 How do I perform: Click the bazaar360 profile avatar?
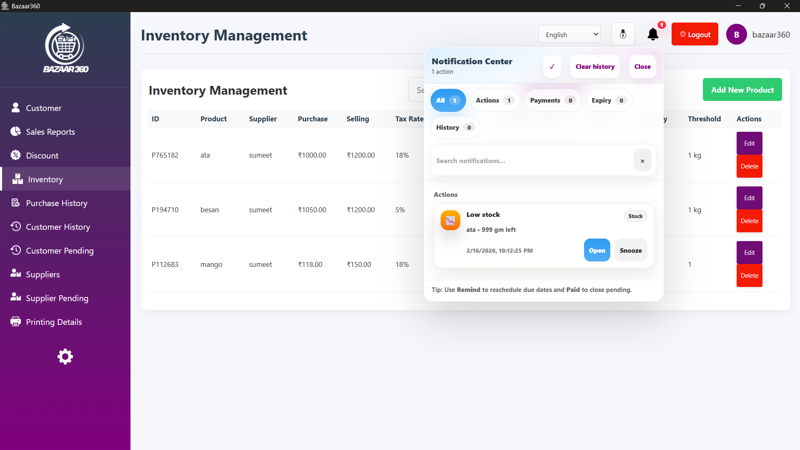pos(736,35)
